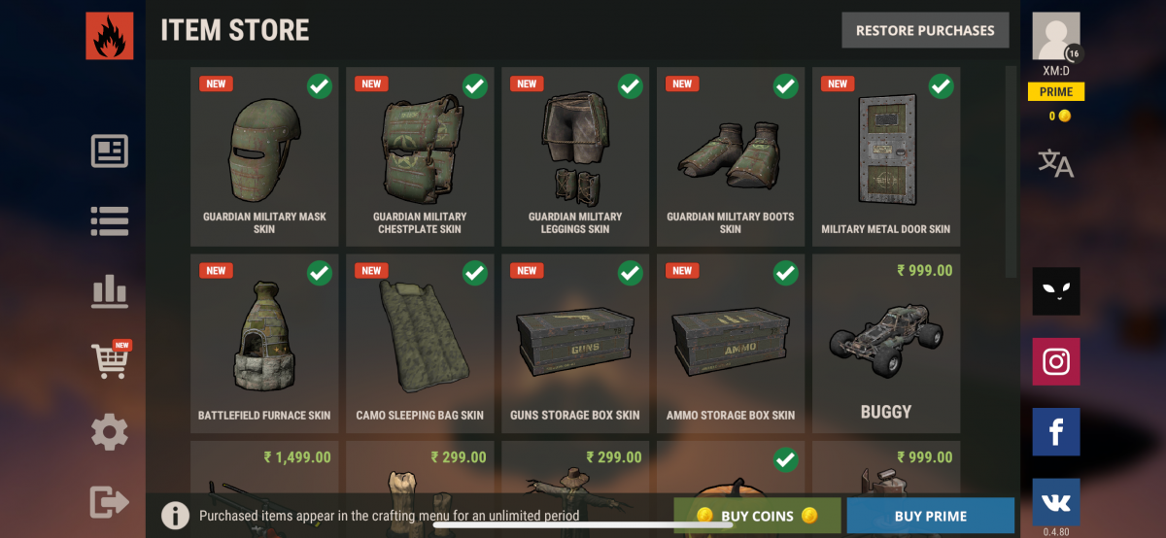Open the XM:D profile avatar

(x=1056, y=37)
